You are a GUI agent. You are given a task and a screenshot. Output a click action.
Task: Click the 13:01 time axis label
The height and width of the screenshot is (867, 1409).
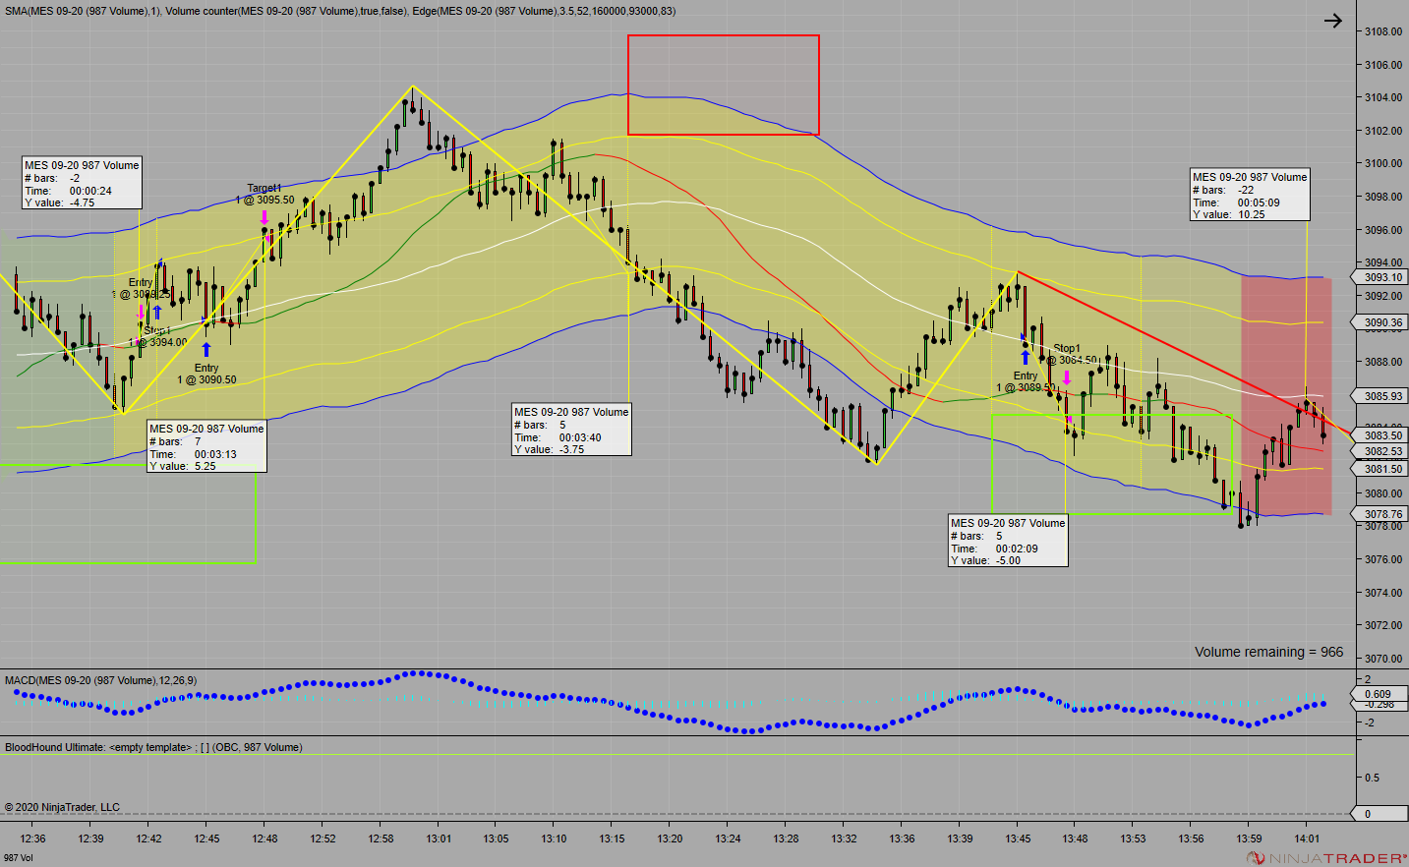[439, 838]
